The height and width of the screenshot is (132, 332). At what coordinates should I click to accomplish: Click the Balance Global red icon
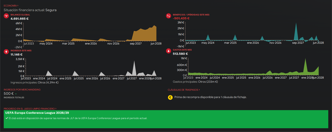click(6, 16)
